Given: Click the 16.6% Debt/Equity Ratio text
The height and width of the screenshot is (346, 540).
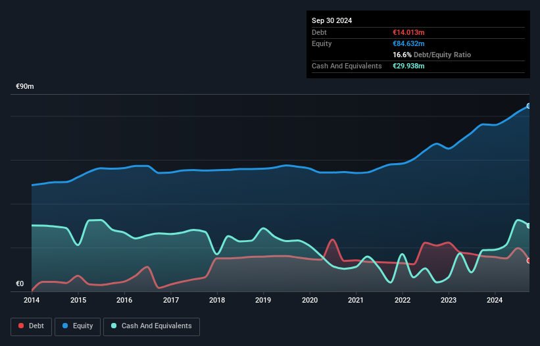Looking at the screenshot, I should pyautogui.click(x=431, y=55).
